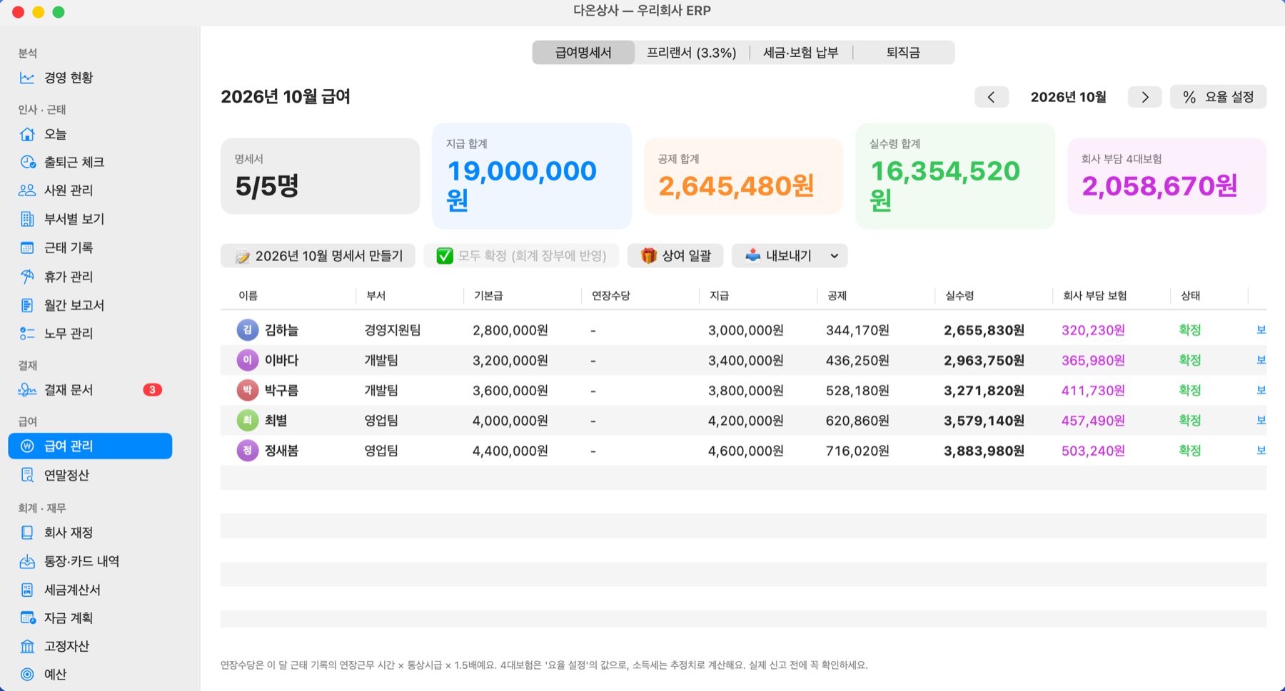This screenshot has height=691, width=1285.
Task: Click the 결재 문서 badge showing 3
Action: point(152,390)
